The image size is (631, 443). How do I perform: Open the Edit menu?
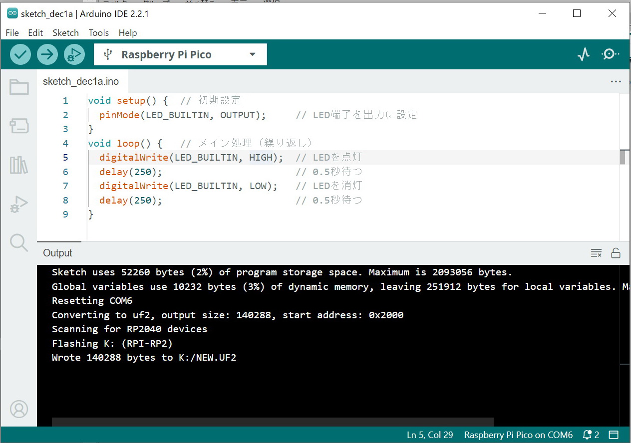click(x=35, y=33)
